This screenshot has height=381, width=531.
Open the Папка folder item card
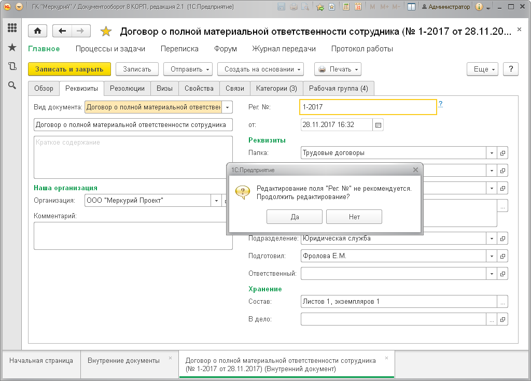click(502, 153)
